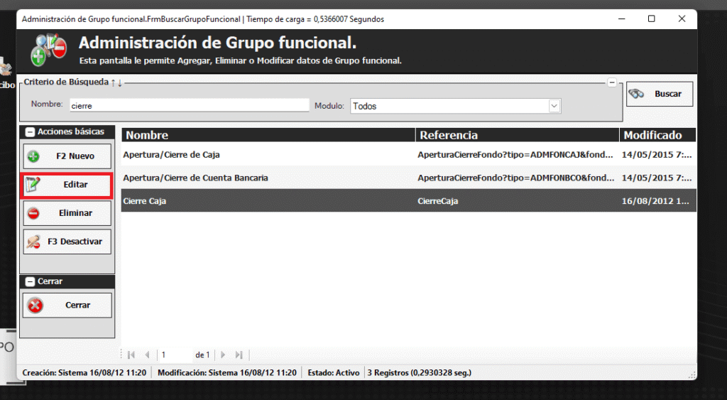
Task: Collapse the Acciones básicas panel
Action: [31, 132]
